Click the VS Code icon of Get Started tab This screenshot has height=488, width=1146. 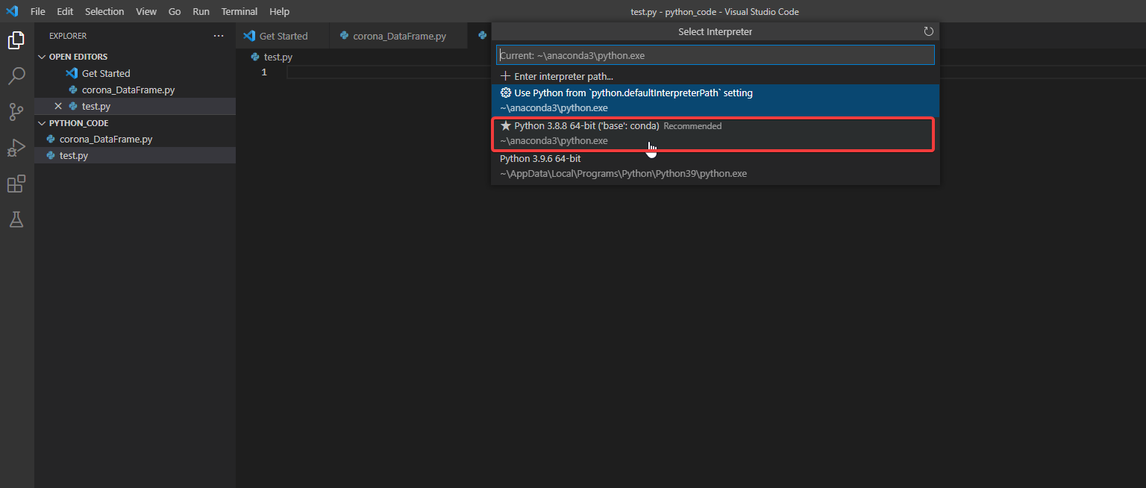[249, 36]
